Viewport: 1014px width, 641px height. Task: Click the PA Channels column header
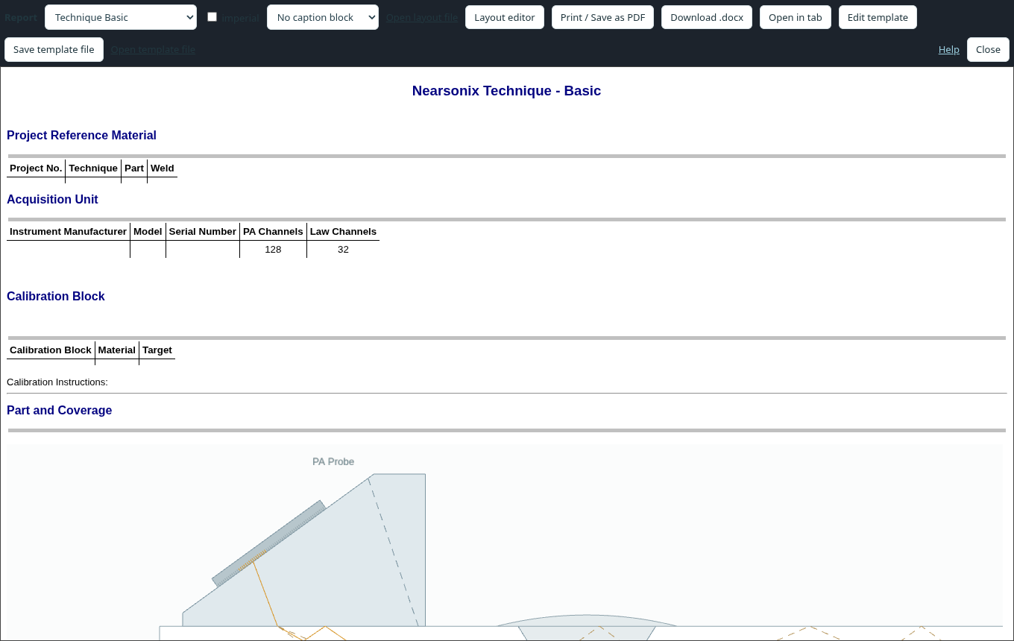click(x=273, y=232)
